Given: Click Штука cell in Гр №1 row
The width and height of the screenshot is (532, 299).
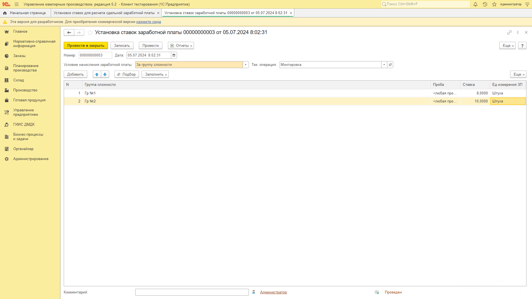Looking at the screenshot, I should (x=508, y=93).
